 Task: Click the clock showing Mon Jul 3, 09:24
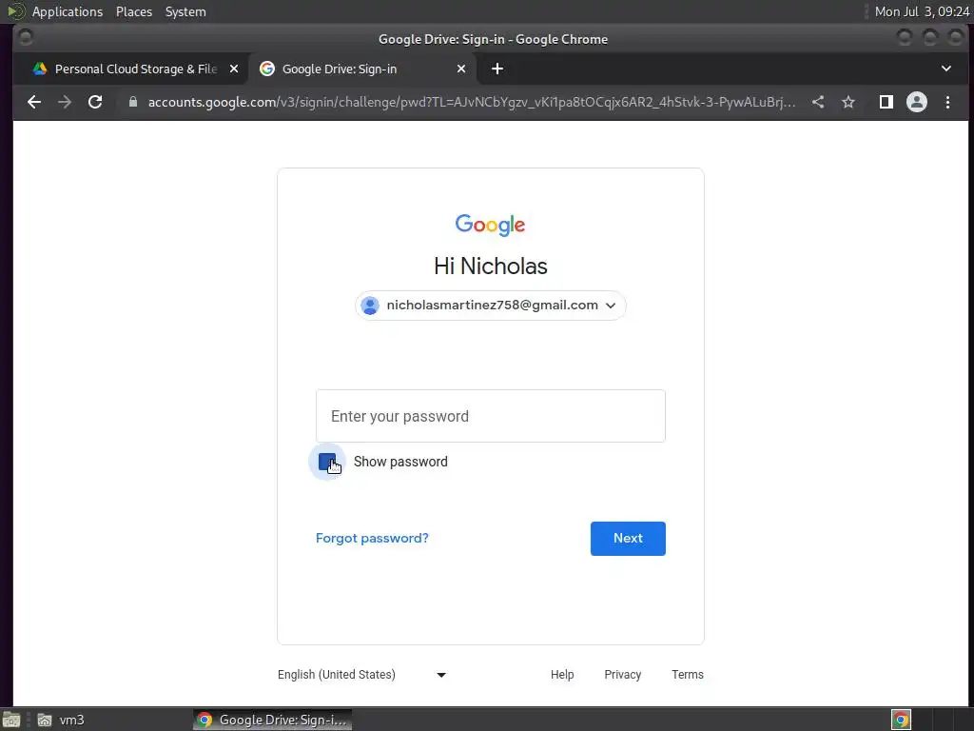coord(922,11)
